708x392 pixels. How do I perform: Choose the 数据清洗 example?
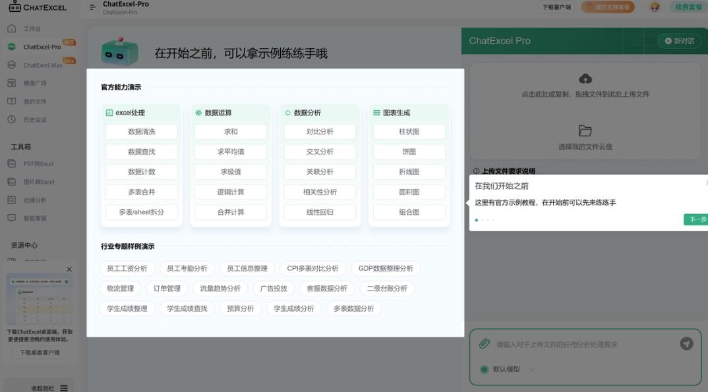(x=142, y=132)
